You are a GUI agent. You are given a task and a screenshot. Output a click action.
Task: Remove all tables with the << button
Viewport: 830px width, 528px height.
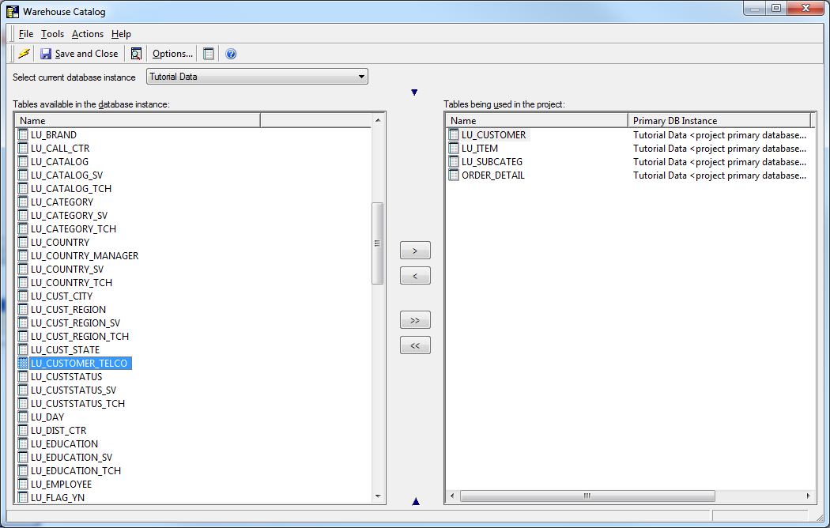(415, 345)
